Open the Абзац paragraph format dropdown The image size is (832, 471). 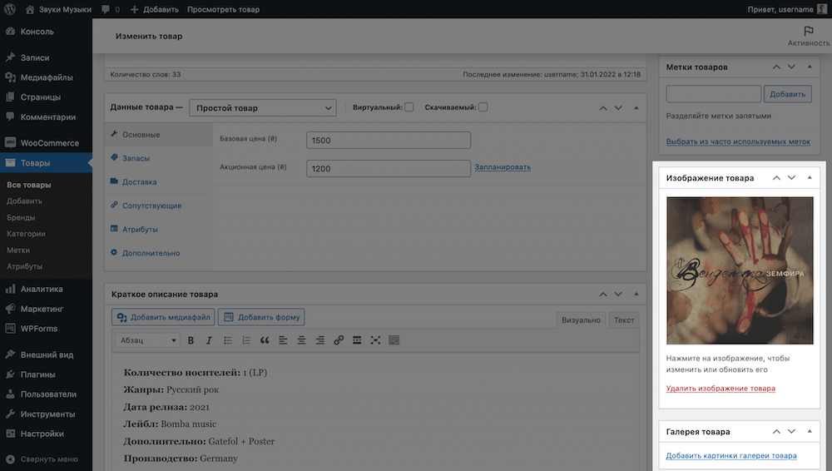point(147,340)
